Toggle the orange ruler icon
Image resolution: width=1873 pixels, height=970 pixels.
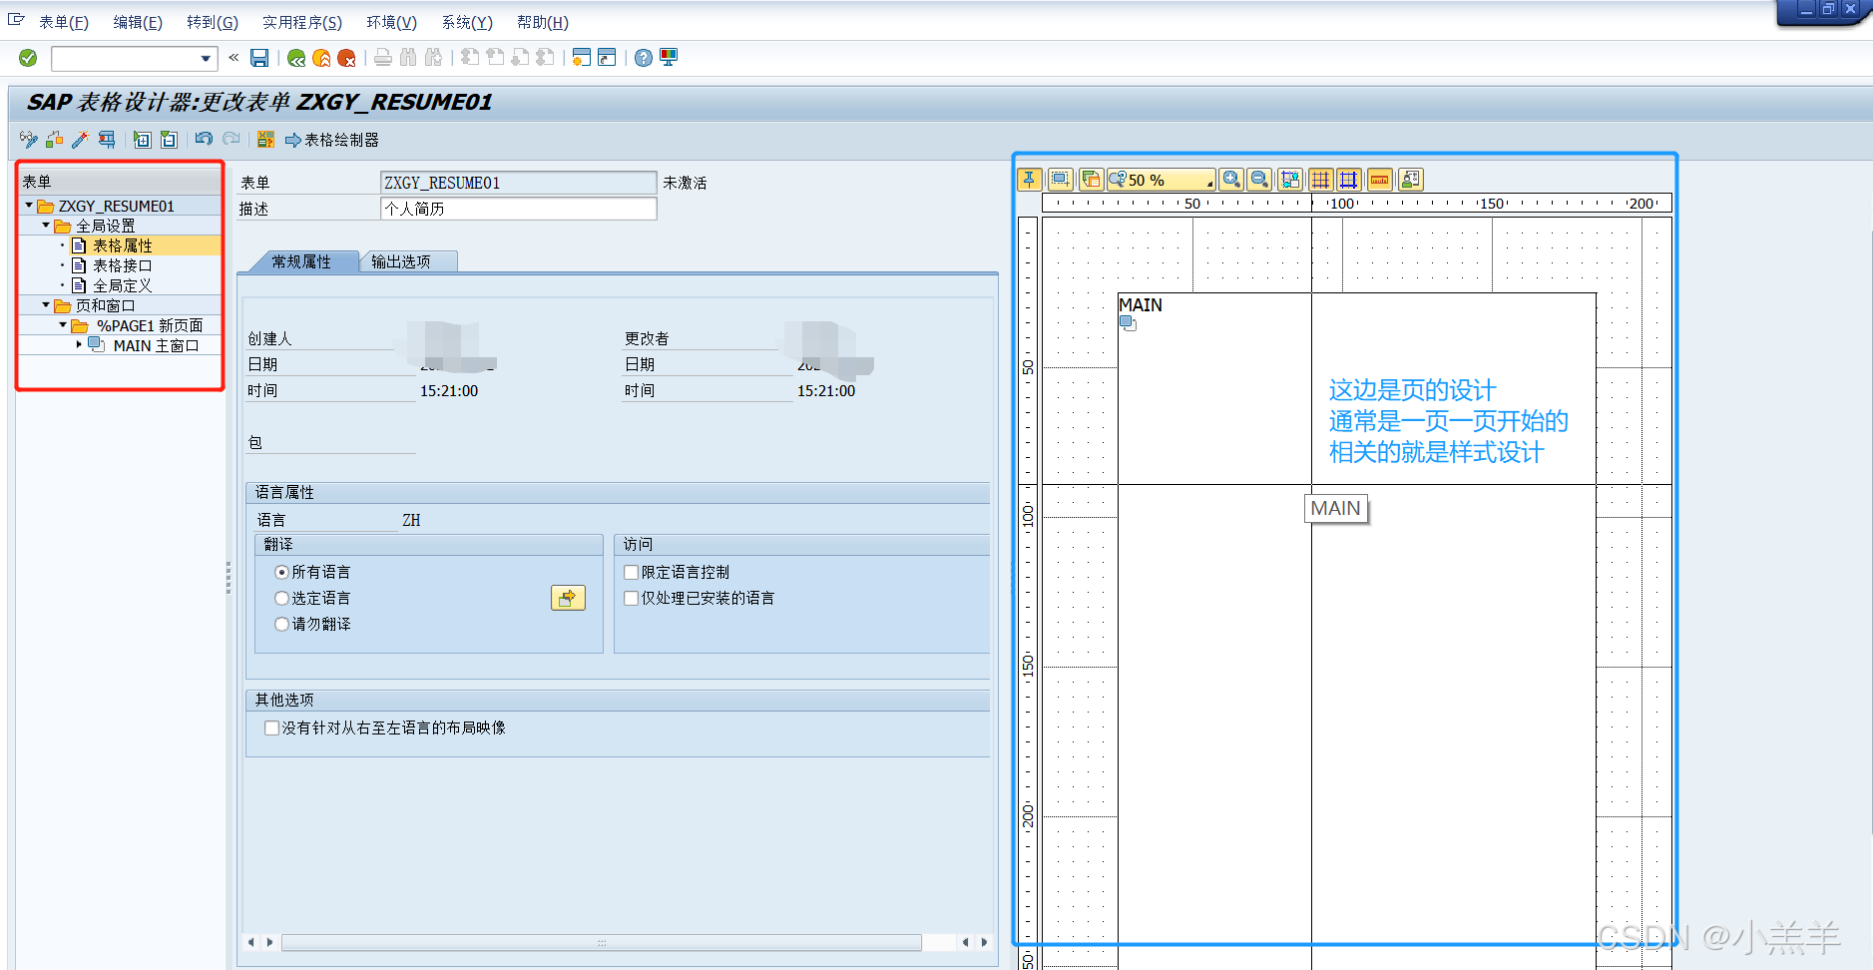tap(1380, 180)
